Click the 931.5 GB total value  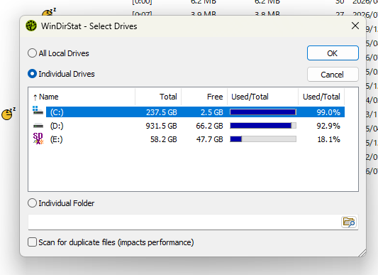click(x=161, y=126)
